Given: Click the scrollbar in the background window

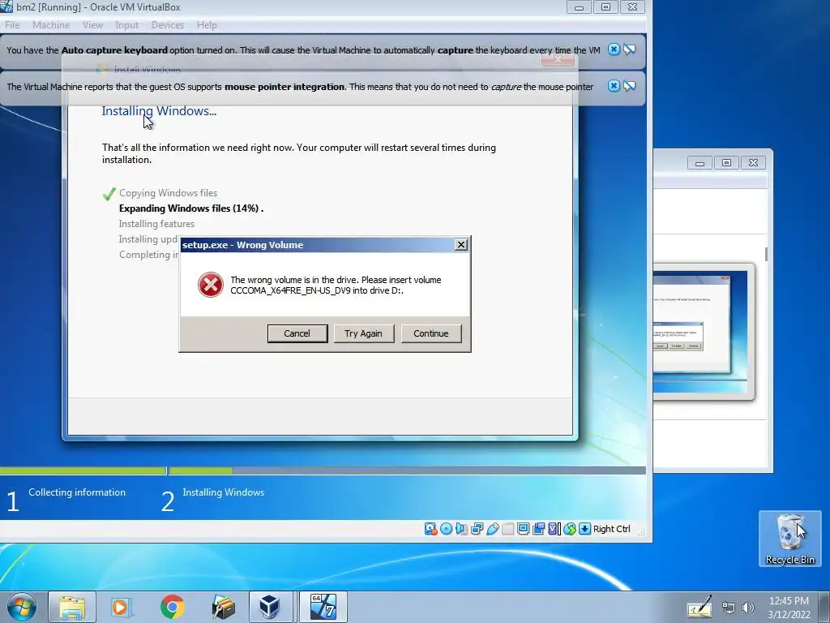Looking at the screenshot, I should 766,254.
